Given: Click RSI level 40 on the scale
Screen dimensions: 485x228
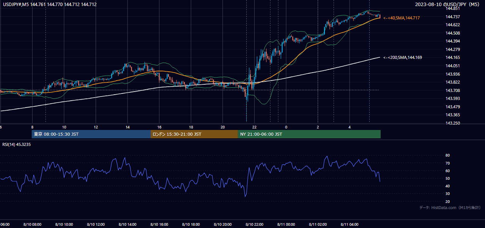Looking at the screenshot, I should [447, 186].
